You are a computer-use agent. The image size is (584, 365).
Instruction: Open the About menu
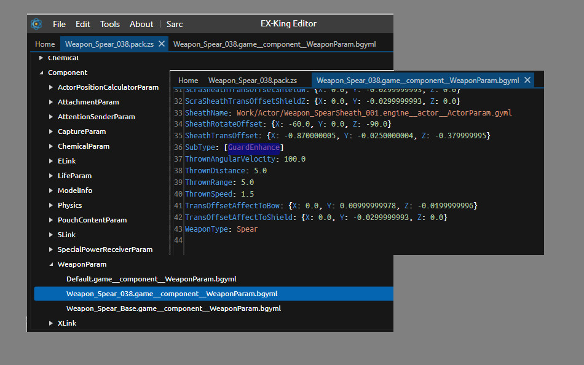click(x=141, y=24)
